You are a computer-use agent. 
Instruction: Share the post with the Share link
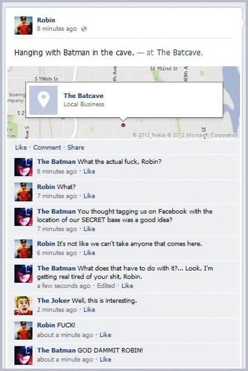point(76,147)
